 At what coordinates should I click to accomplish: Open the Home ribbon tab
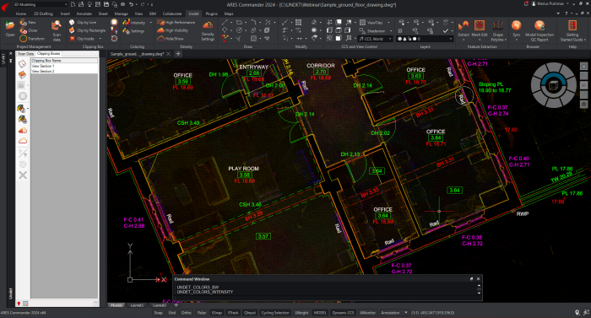click(21, 13)
